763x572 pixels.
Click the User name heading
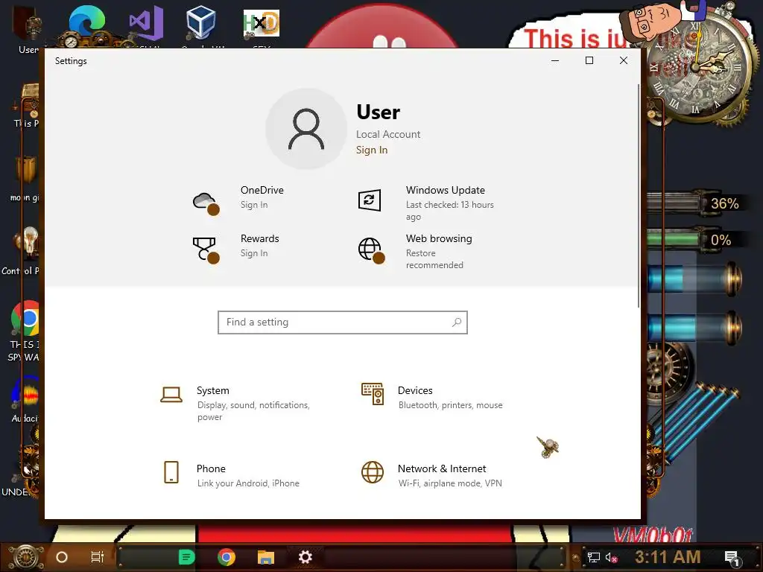(378, 112)
